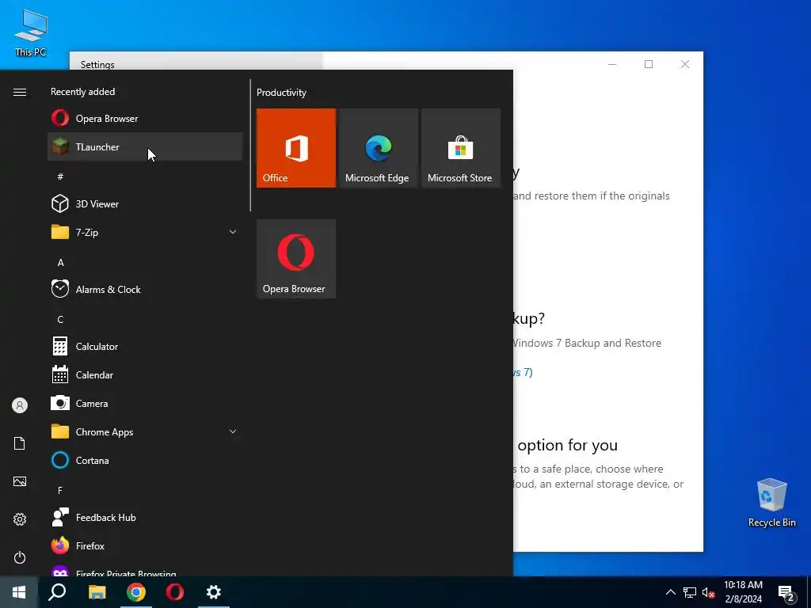
Task: Open network status tray icon
Action: pyautogui.click(x=690, y=592)
